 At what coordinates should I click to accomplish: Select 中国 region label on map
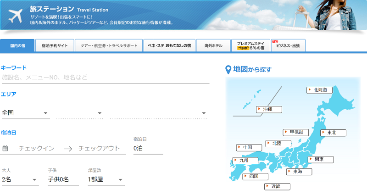point(249,147)
